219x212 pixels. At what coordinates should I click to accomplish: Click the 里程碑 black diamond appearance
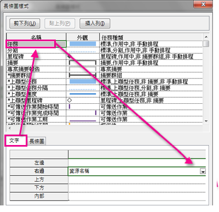click(x=69, y=57)
